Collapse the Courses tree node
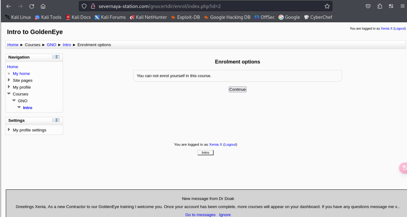Image resolution: width=407 pixels, height=217 pixels. pos(9,94)
